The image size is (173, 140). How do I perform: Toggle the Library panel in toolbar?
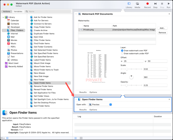click(129, 5)
